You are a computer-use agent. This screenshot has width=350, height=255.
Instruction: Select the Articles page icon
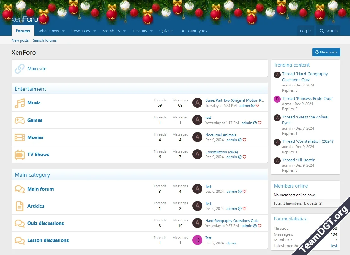(19, 206)
